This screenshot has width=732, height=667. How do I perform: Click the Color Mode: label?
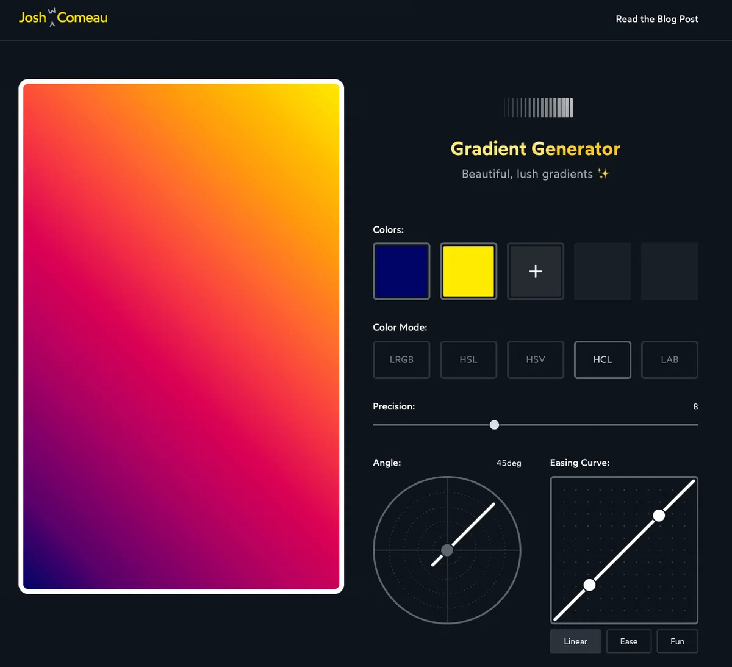tap(400, 328)
